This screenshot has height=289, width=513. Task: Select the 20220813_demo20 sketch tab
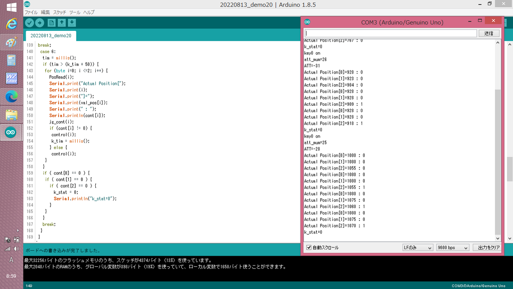click(x=51, y=36)
